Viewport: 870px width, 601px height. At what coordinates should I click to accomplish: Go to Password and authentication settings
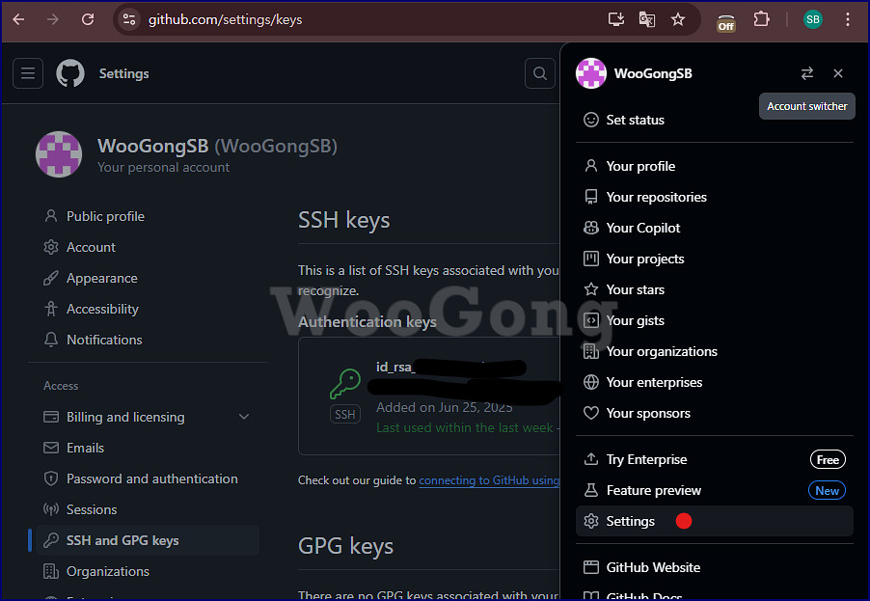pos(148,478)
